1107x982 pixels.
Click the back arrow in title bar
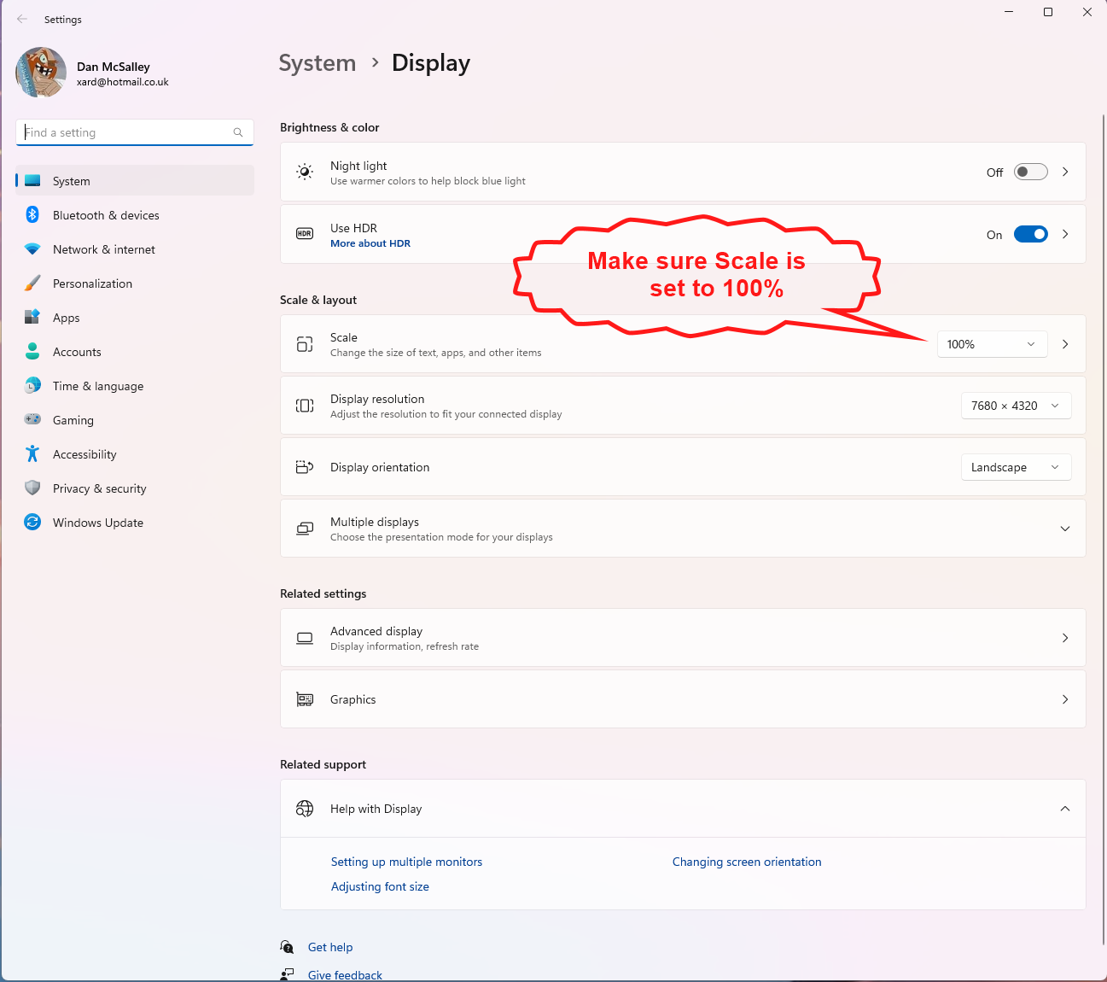(x=22, y=19)
